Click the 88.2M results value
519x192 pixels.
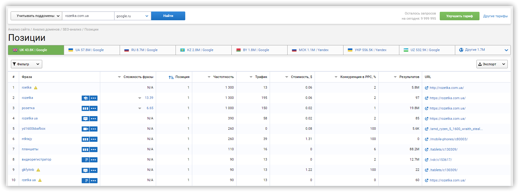tap(414, 149)
